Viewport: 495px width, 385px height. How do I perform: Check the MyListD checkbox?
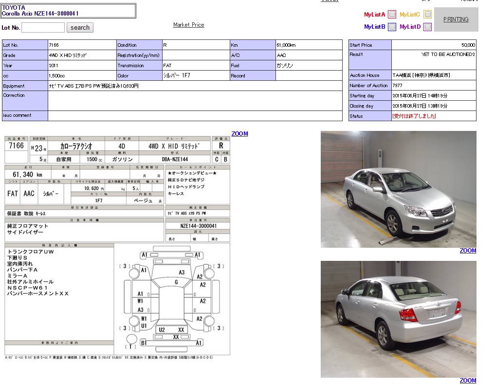[427, 27]
